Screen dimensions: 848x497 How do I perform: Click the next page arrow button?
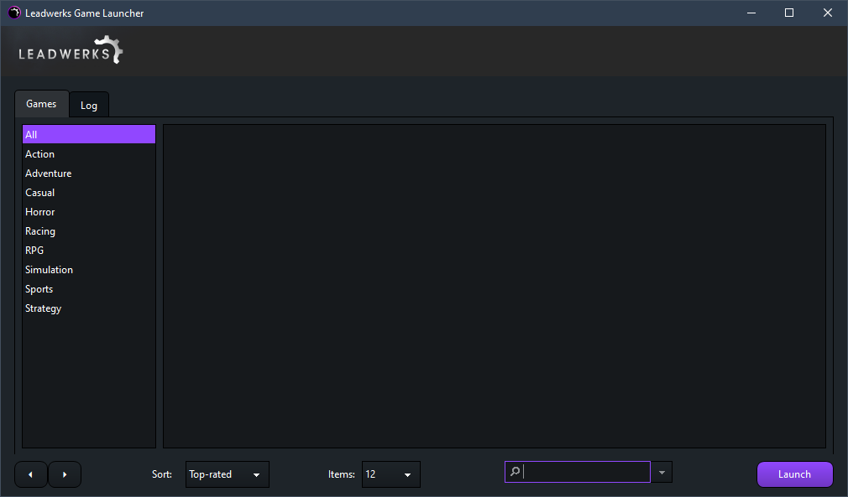pyautogui.click(x=65, y=474)
